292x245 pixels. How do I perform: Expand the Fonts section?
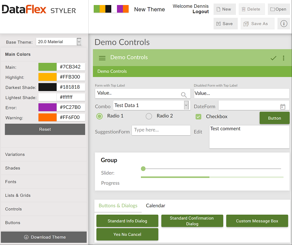pyautogui.click(x=44, y=182)
